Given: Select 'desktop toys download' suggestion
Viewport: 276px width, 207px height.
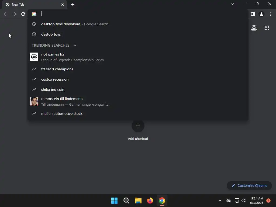Looking at the screenshot, I should 138,24.
